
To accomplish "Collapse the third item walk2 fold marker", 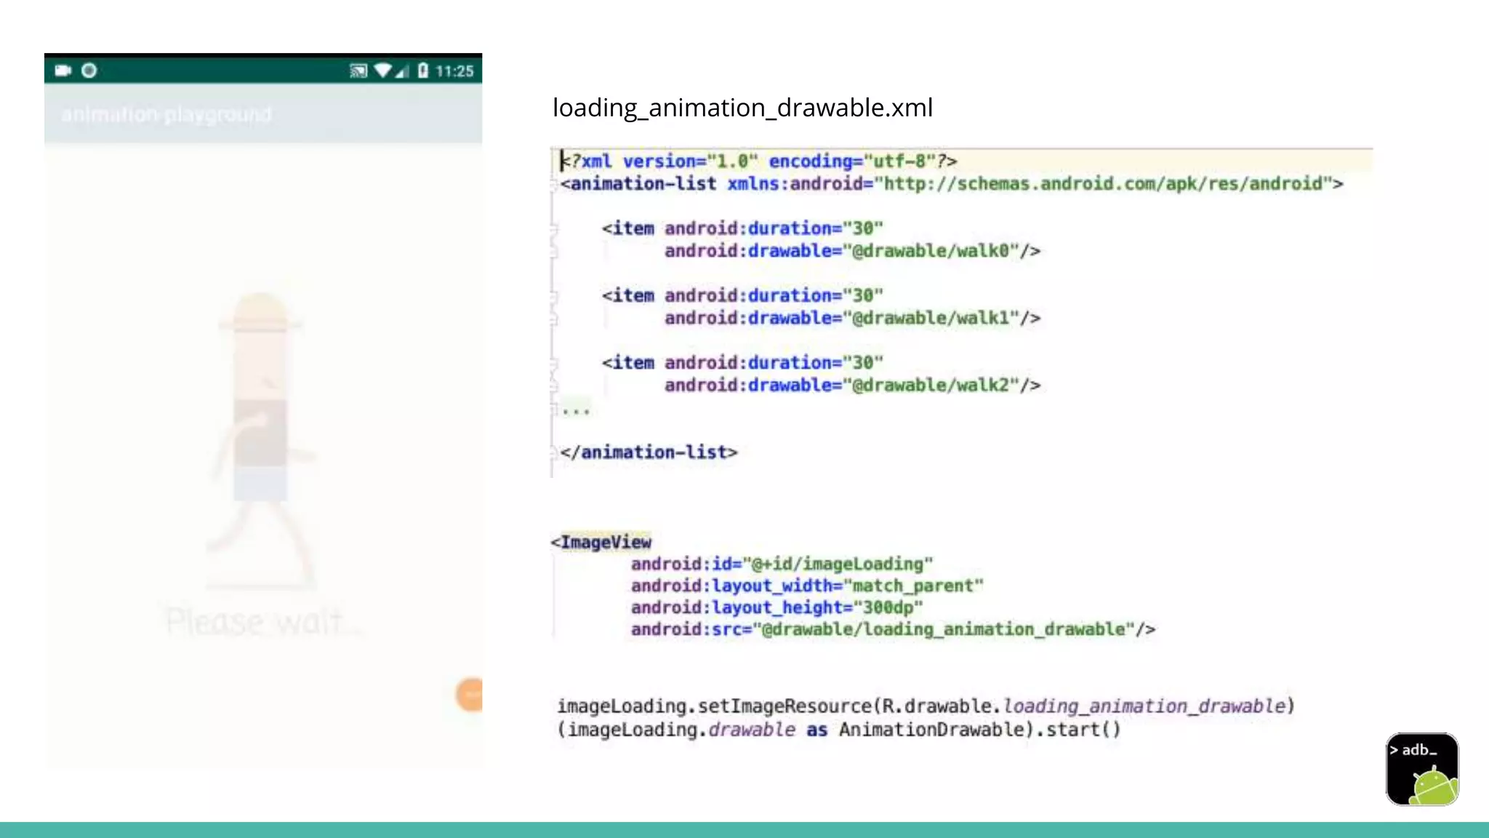I will click(x=555, y=363).
